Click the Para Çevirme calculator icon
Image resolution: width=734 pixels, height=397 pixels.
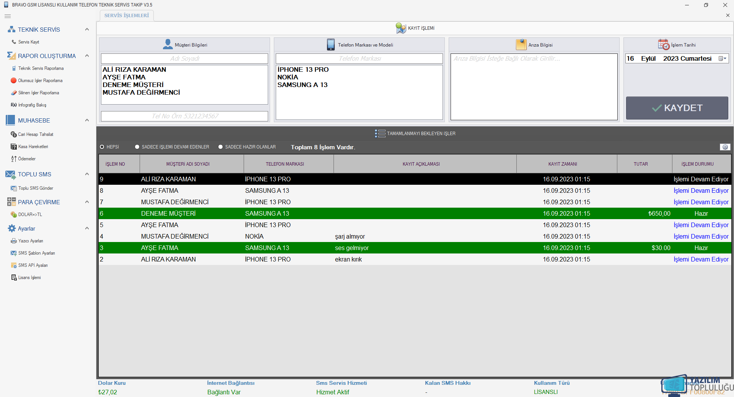pos(11,202)
